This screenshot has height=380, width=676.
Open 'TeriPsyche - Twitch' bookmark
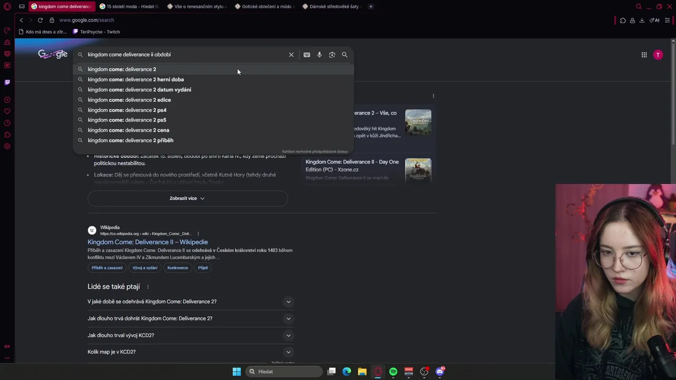pos(96,32)
